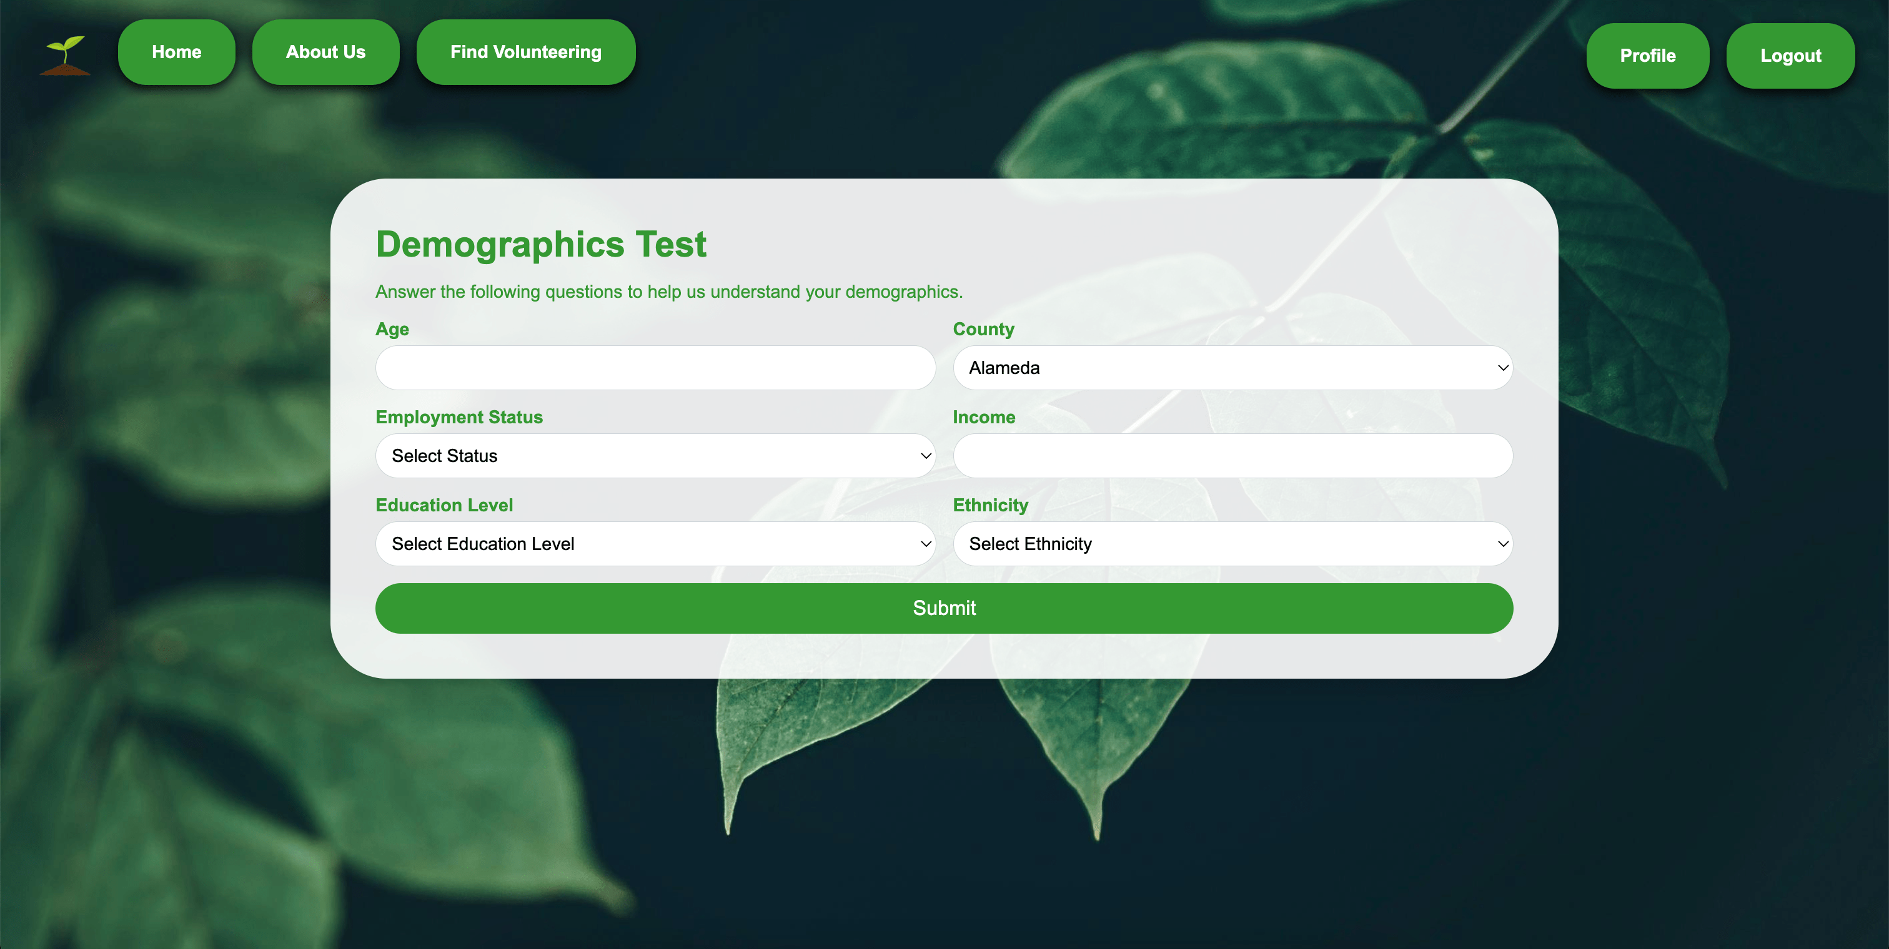Open your Profile

coord(1648,55)
